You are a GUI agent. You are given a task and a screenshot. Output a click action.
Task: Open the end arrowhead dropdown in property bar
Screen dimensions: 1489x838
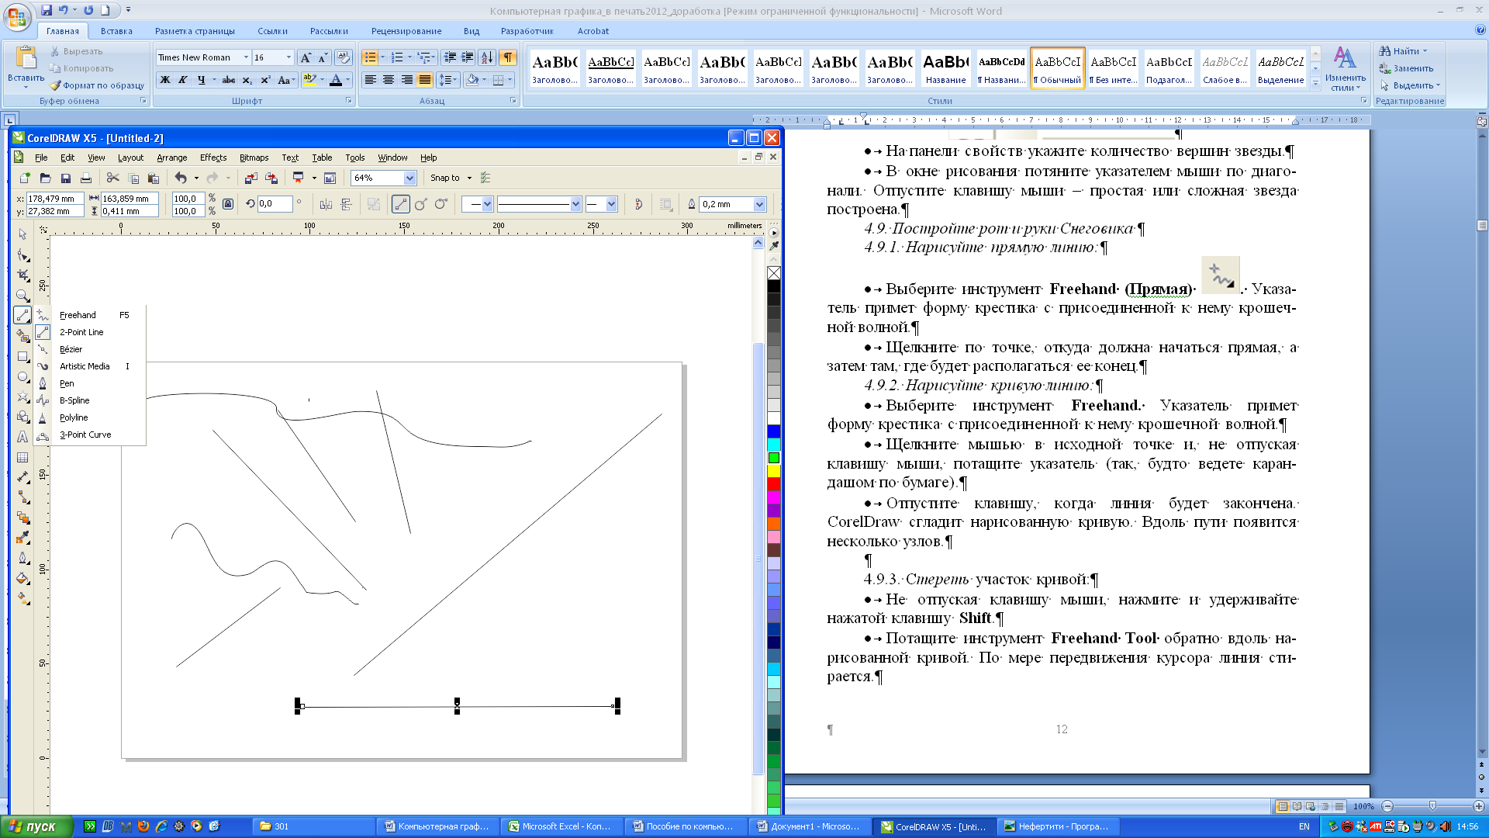[x=611, y=204]
